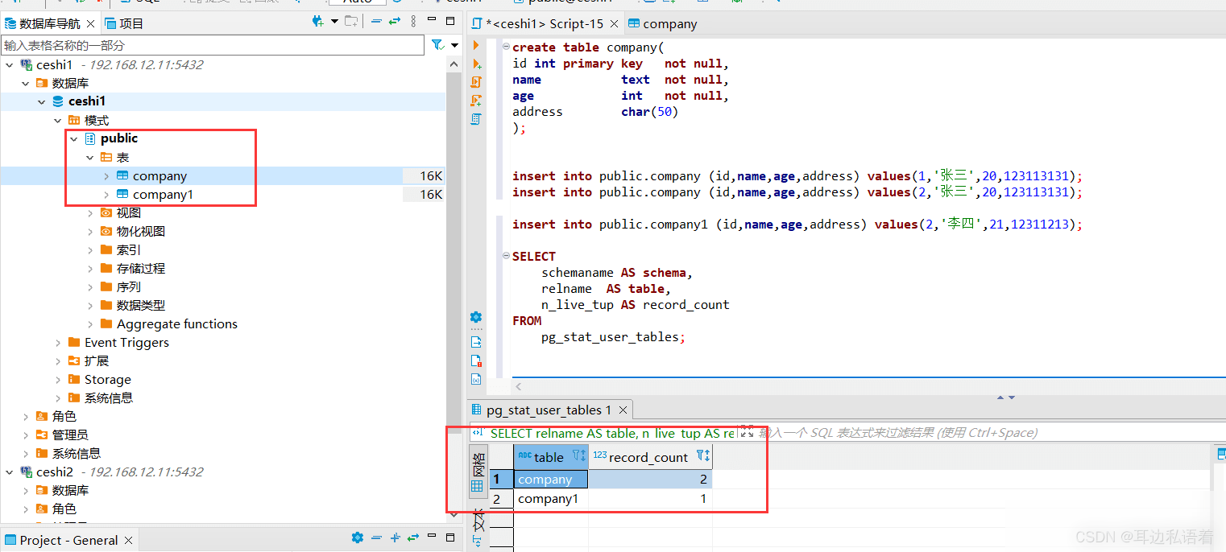Click the navigator filter funnel icon

(x=437, y=45)
